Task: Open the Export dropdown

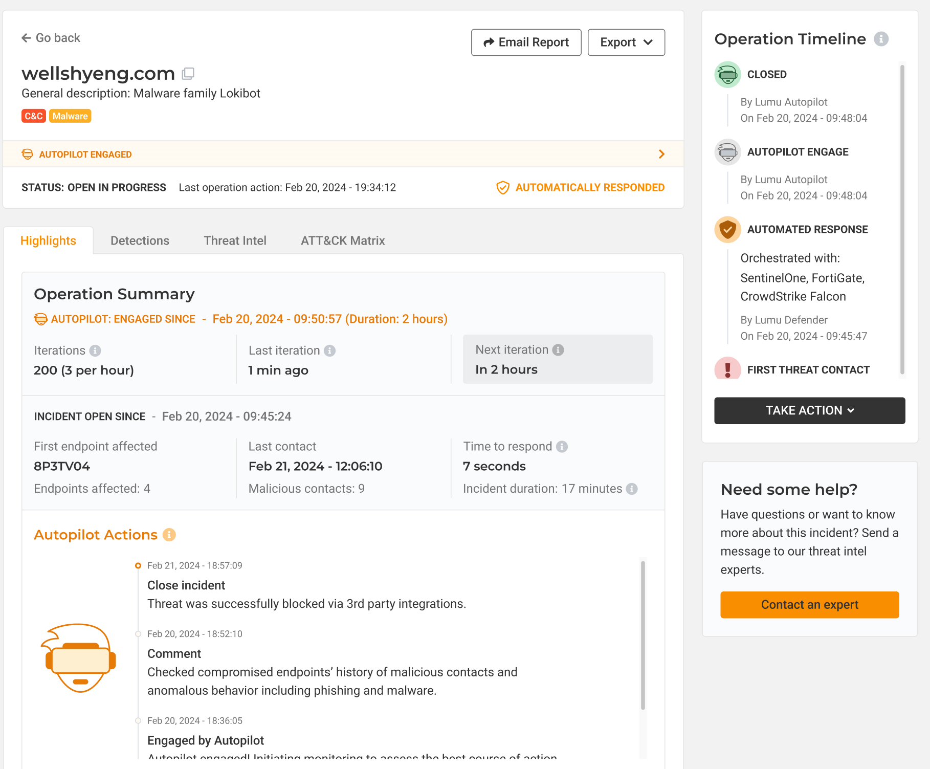Action: pos(626,42)
